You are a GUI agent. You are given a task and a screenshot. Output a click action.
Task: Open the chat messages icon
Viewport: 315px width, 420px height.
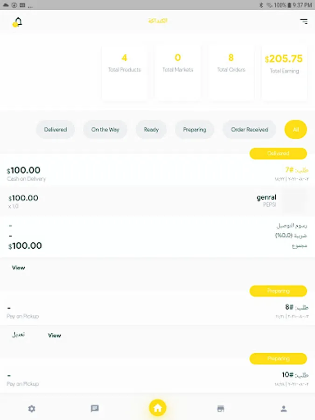95,408
